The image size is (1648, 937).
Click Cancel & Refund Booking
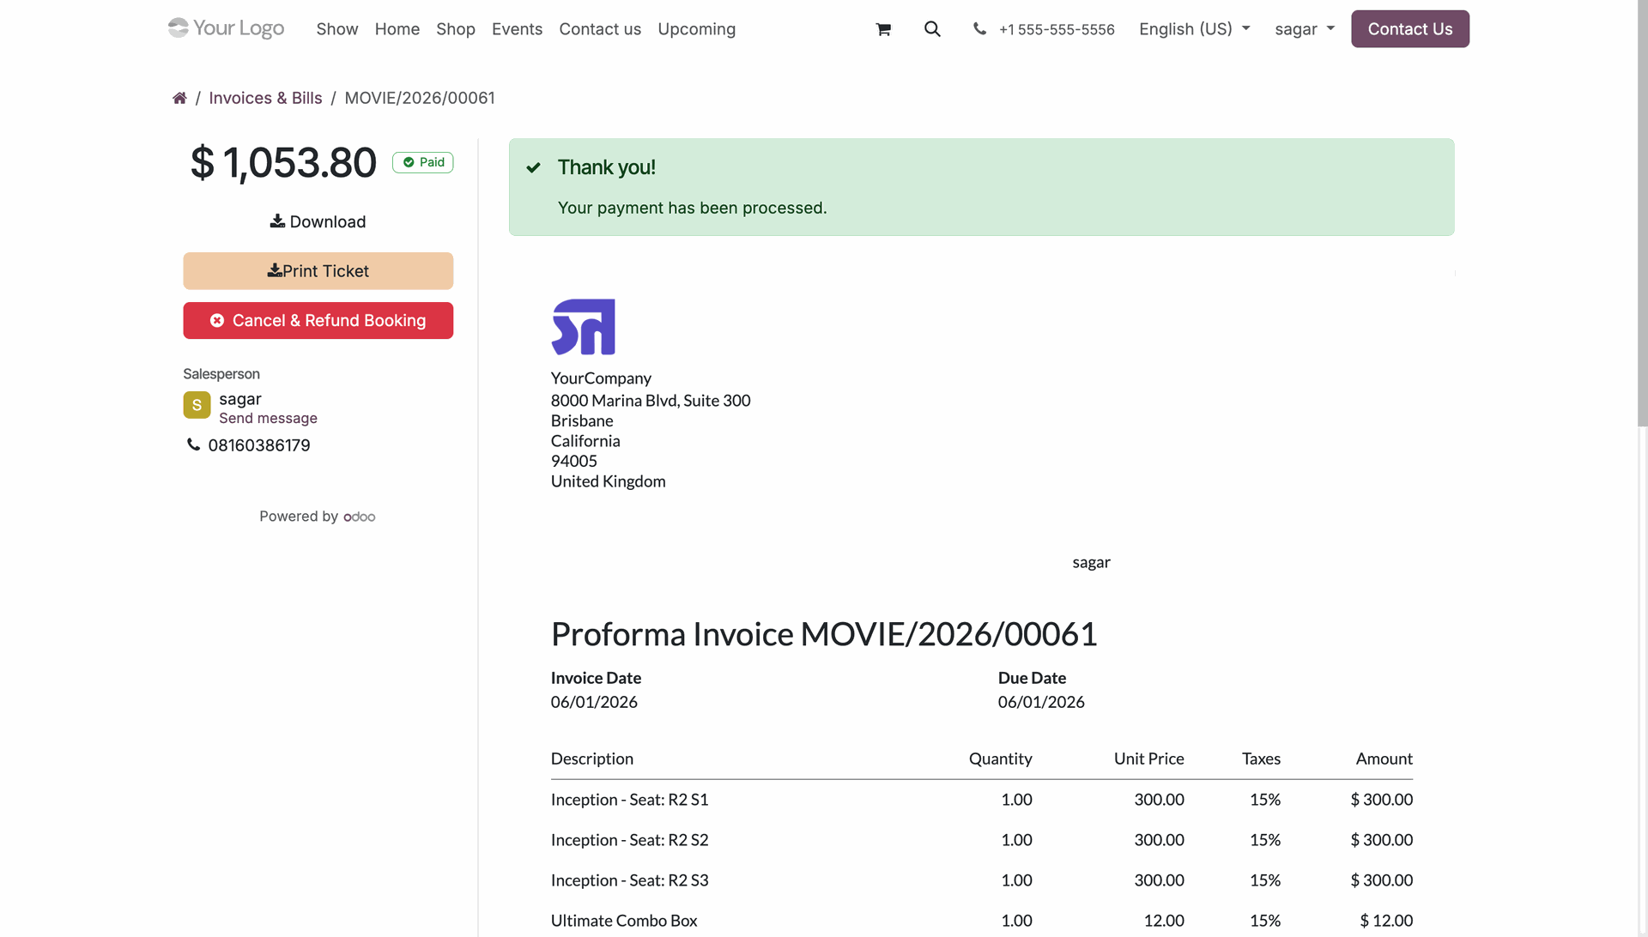coord(318,320)
